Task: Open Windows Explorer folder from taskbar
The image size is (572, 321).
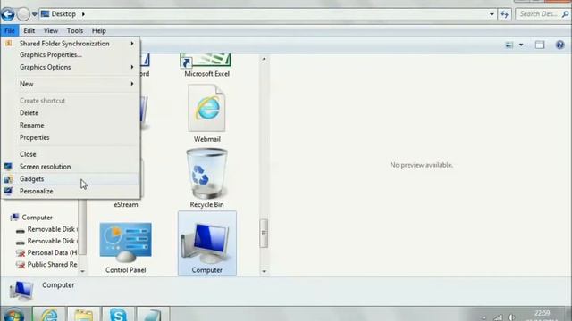Action: point(83,315)
